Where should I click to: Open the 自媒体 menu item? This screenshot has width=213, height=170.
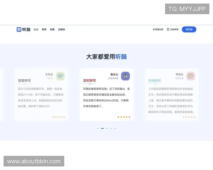[61, 29]
